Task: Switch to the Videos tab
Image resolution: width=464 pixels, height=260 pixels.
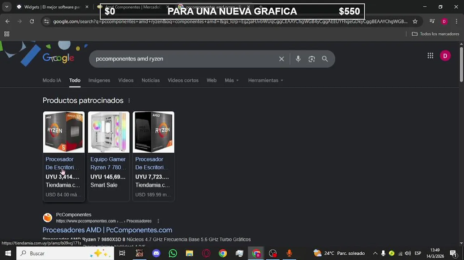Action: (126, 80)
